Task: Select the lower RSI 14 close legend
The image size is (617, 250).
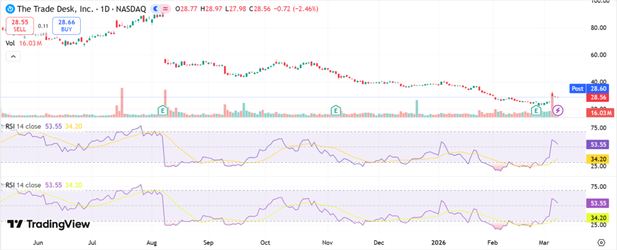Action: tap(24, 185)
